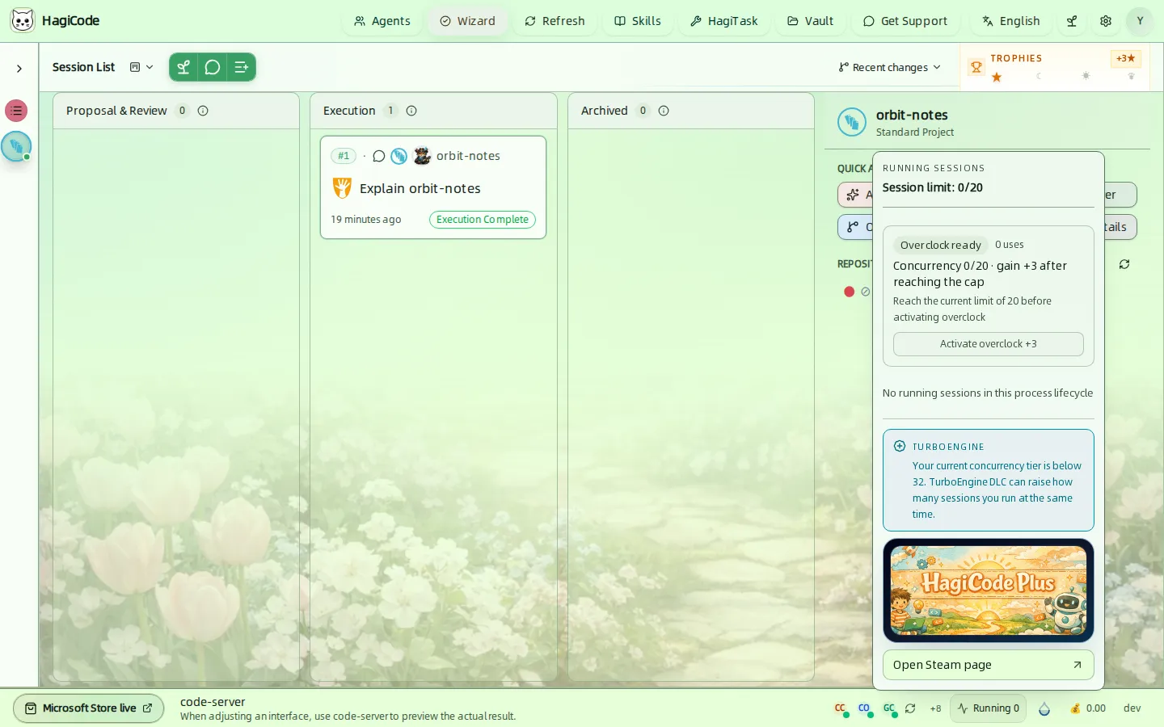
Task: Open the Recent changes dropdown
Action: 889,67
